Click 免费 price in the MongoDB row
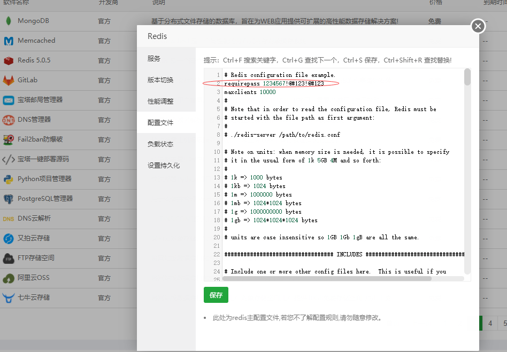This screenshot has width=507, height=352. (435, 21)
